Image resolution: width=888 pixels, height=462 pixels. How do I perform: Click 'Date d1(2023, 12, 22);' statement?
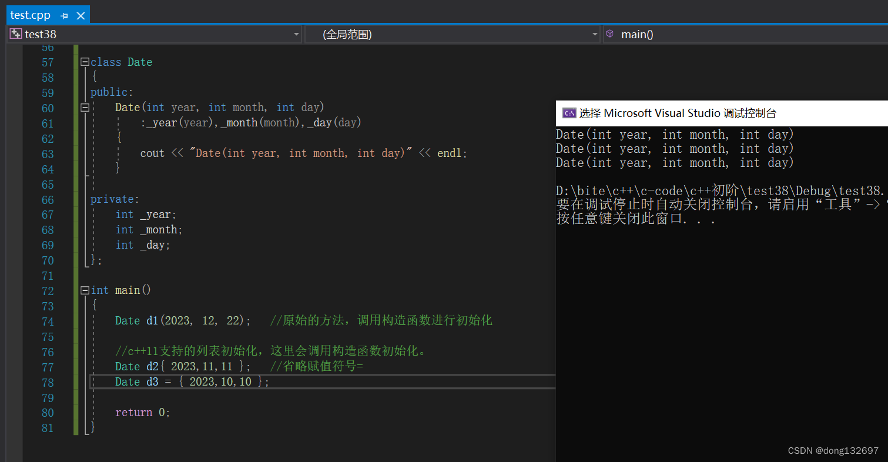(x=183, y=321)
